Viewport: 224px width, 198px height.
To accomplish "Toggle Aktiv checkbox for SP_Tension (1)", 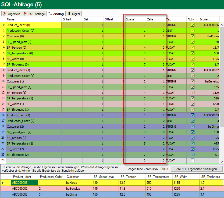I will (193, 93).
